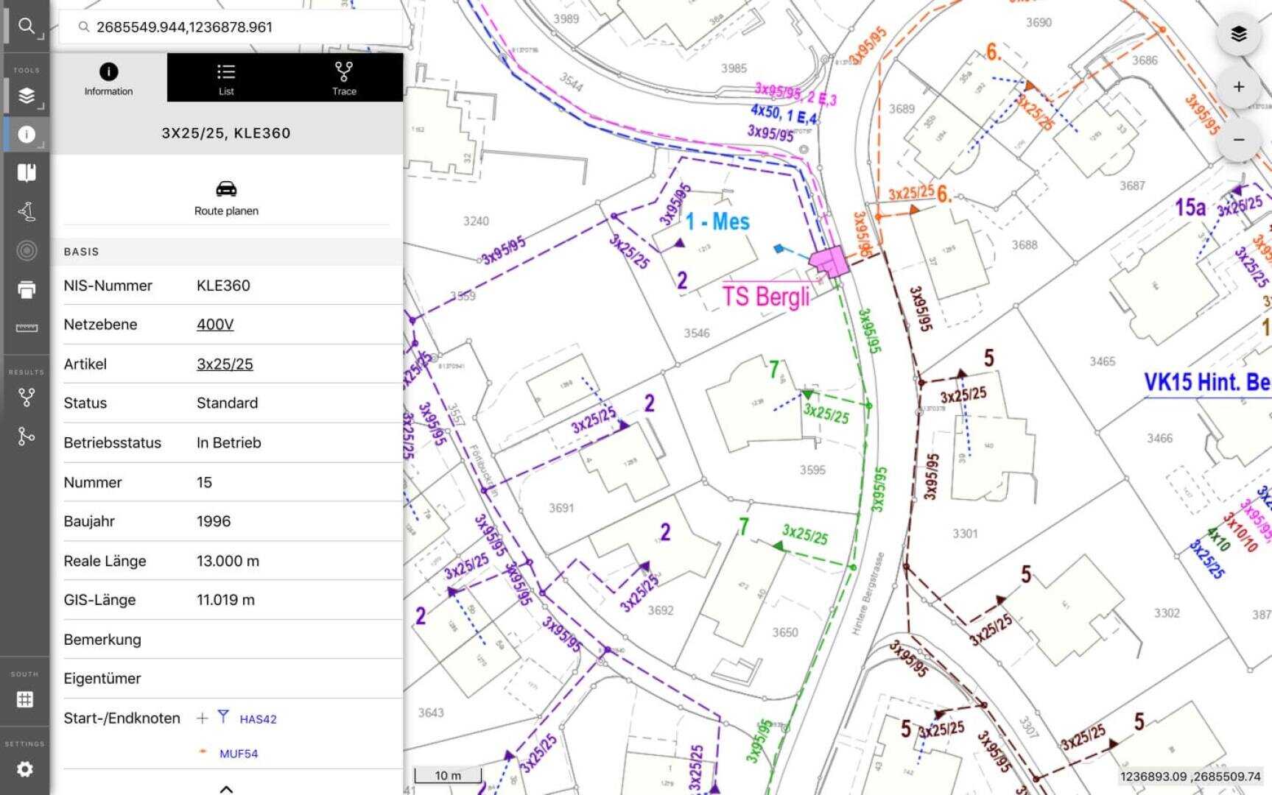Click the coordinate search input field
1272x795 pixels.
[230, 27]
